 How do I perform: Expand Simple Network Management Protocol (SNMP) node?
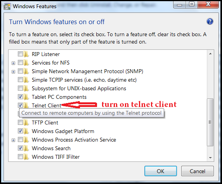click(x=13, y=72)
